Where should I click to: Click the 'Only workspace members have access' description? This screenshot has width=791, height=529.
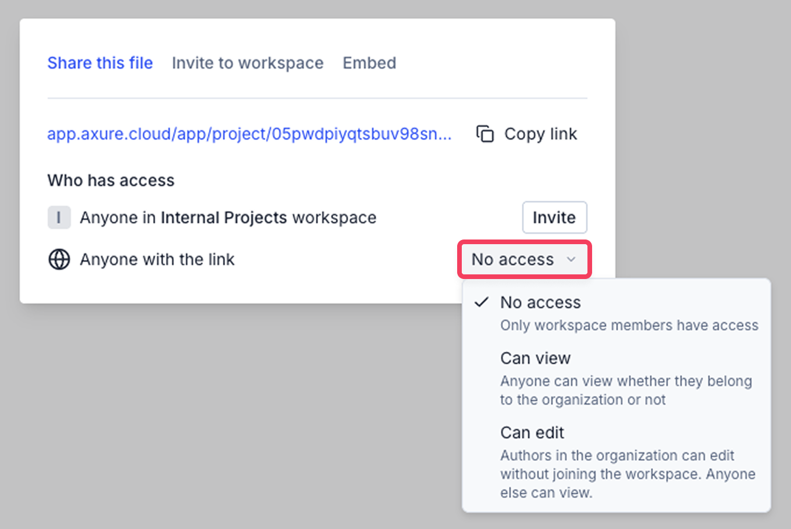[x=629, y=325]
